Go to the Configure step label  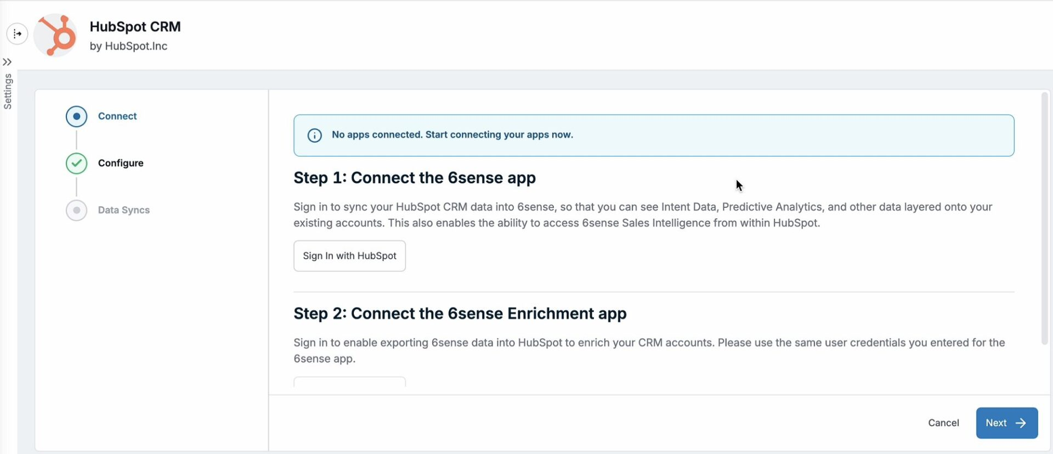click(x=121, y=163)
